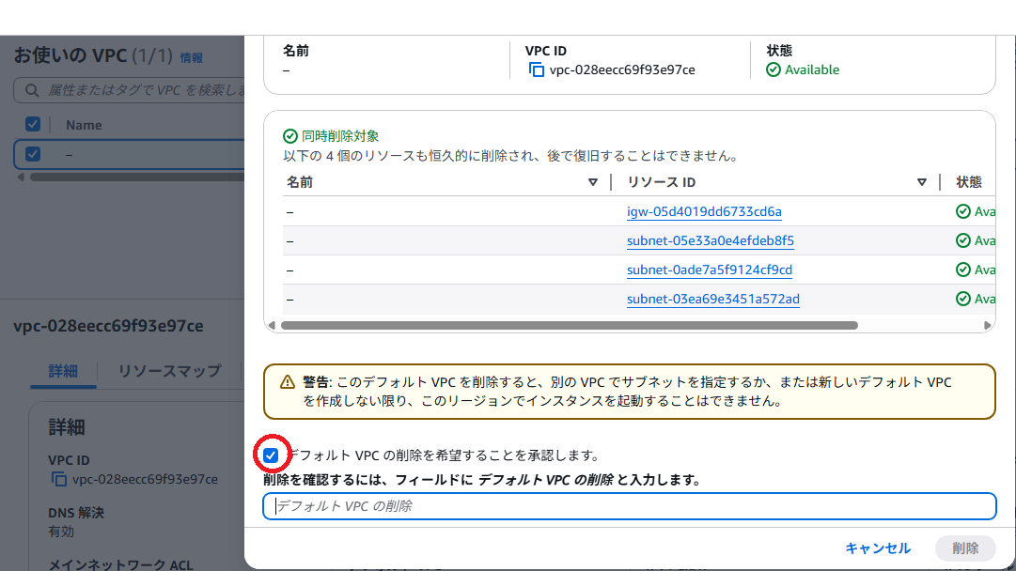
Task: Click the 同時削除対象 heading text
Action: [x=340, y=136]
